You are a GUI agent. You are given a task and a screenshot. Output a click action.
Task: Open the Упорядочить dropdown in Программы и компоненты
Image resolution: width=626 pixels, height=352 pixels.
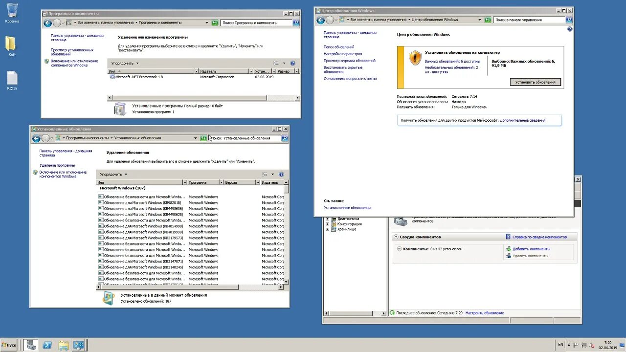[125, 63]
